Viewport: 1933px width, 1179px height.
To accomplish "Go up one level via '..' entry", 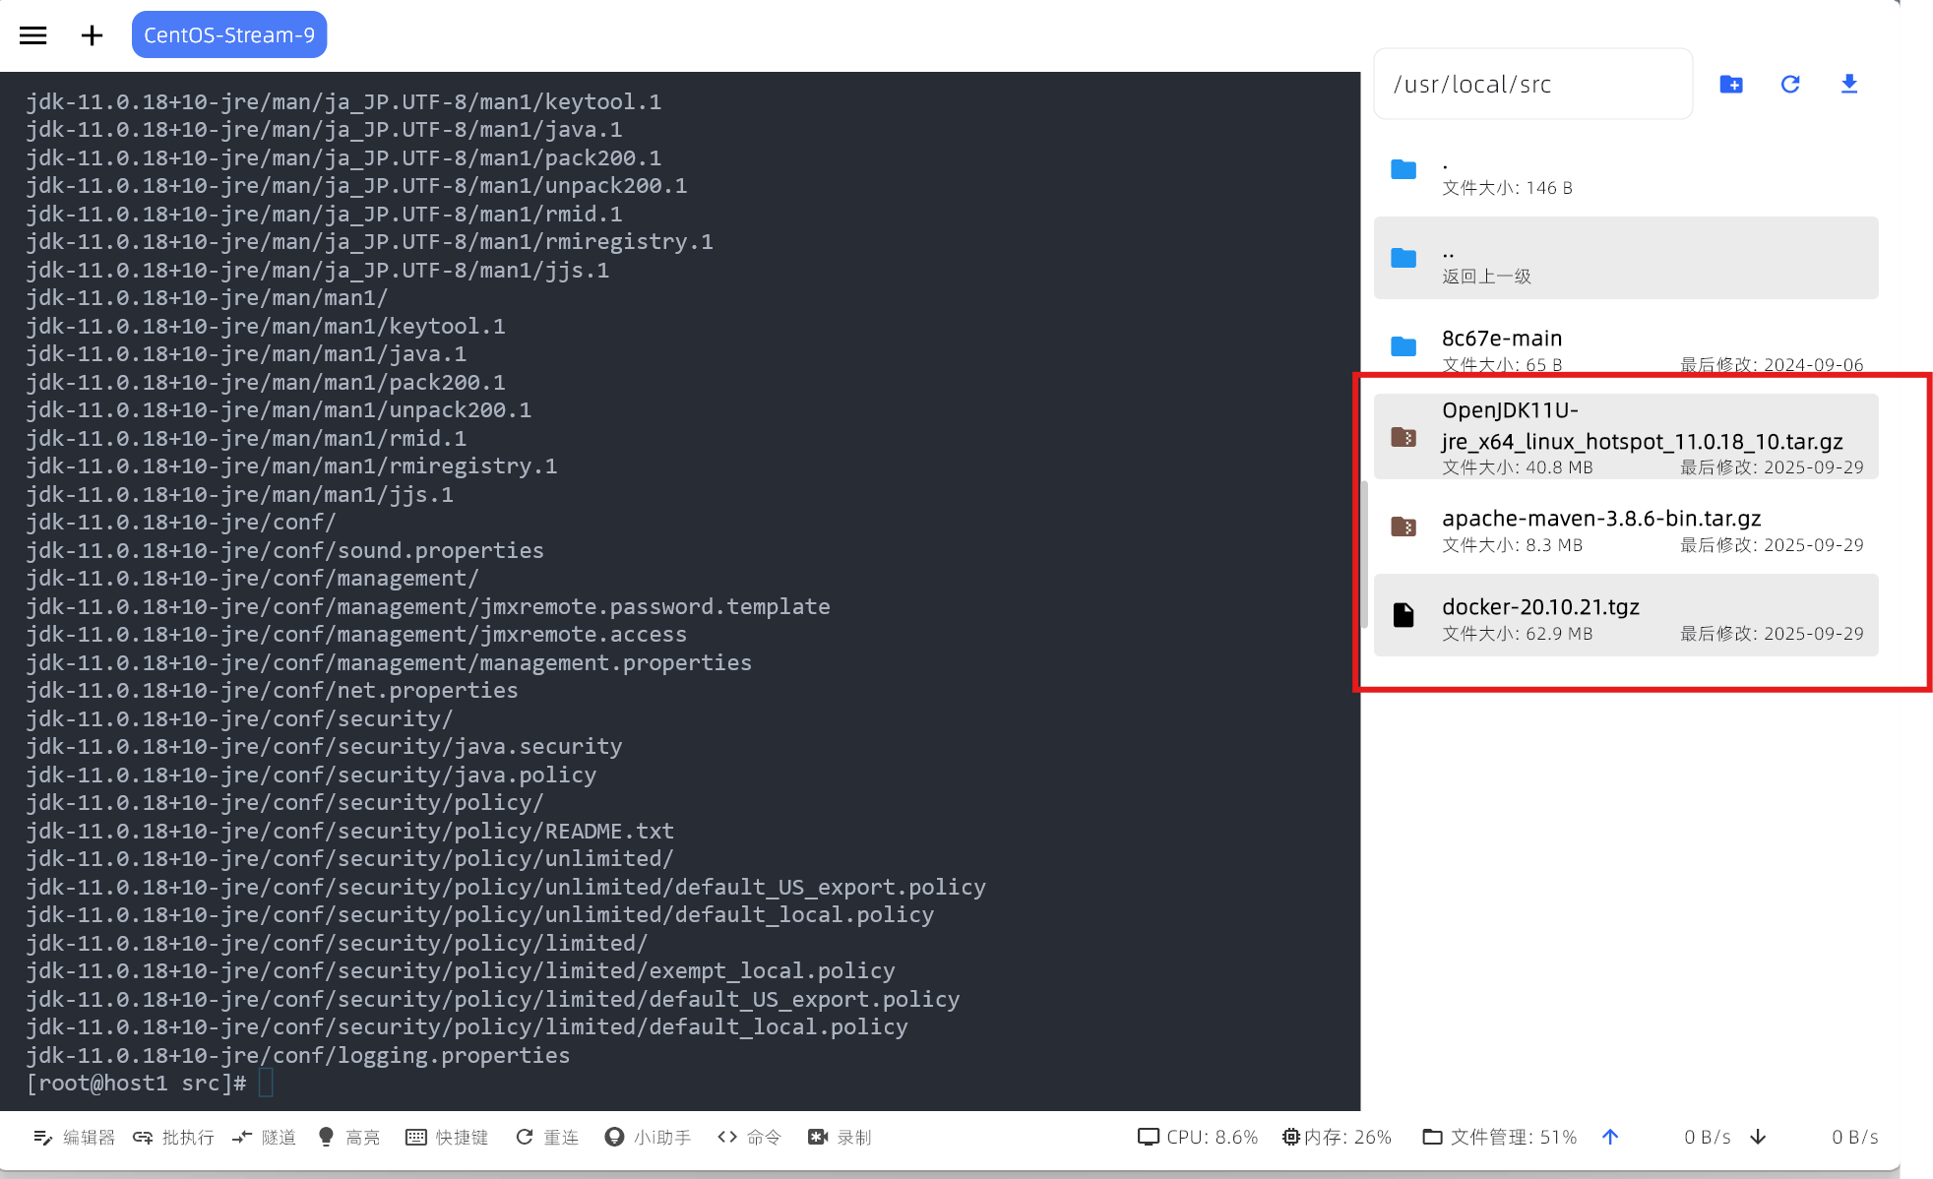I will [x=1626, y=258].
